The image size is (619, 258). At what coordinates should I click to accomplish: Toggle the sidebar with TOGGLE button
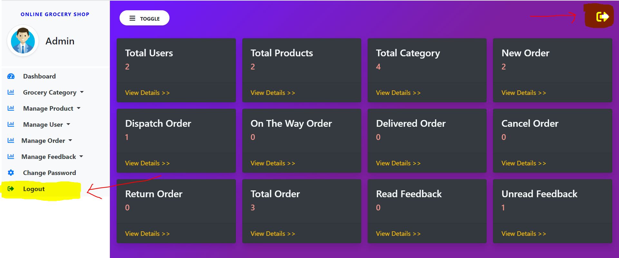click(144, 18)
